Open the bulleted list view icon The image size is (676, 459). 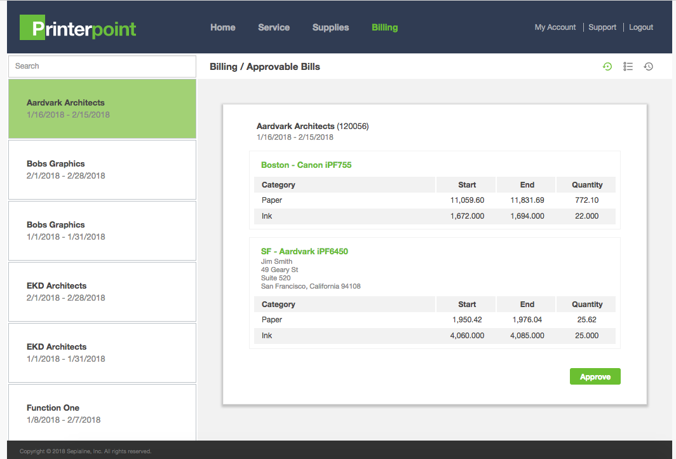[x=628, y=66]
